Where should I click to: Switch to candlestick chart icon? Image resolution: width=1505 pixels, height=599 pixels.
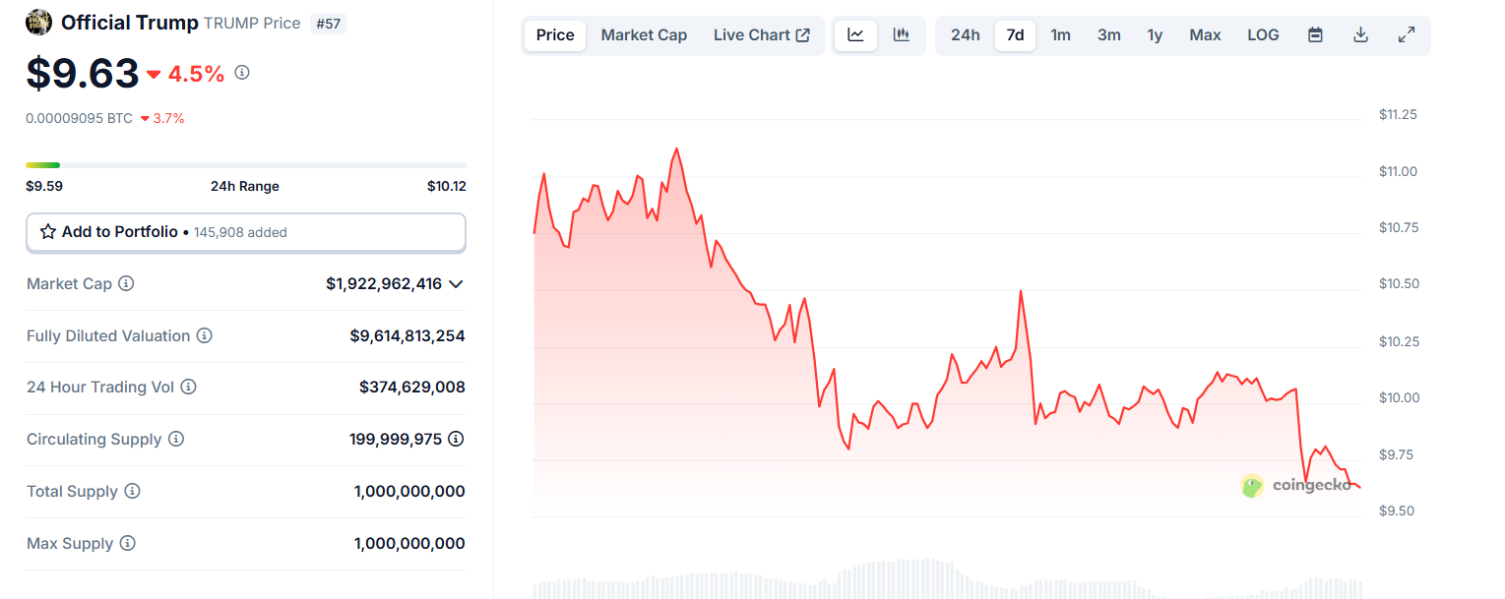(x=901, y=35)
